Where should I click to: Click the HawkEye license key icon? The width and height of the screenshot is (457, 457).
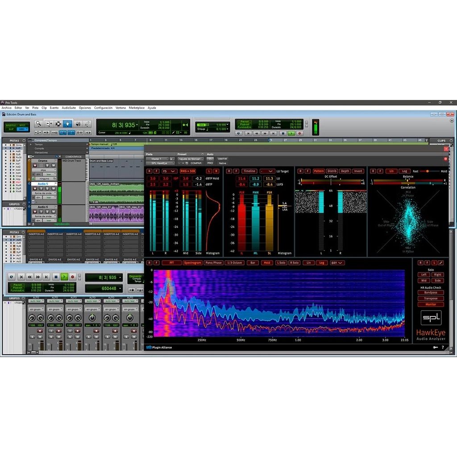(436, 347)
